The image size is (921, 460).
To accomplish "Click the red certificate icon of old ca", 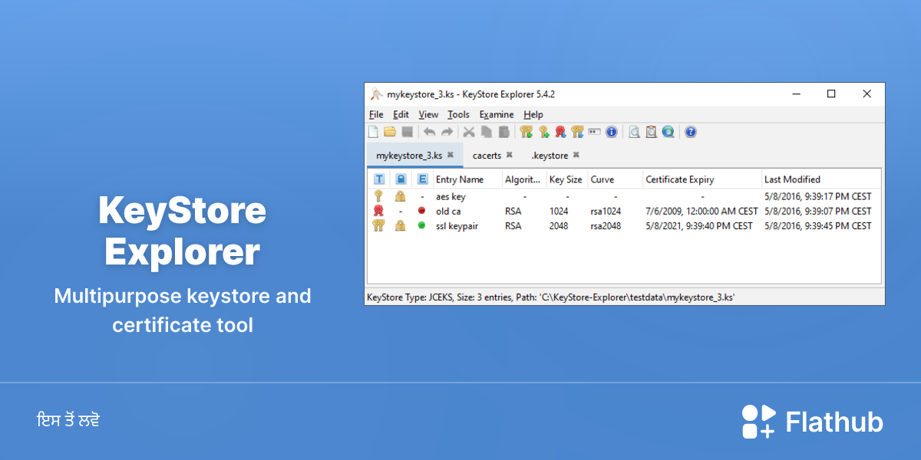I will tap(378, 211).
